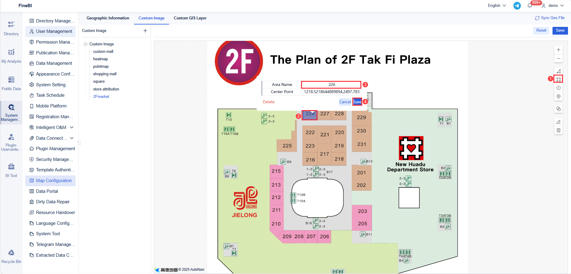Select 2Fmarket in custom image tree
571x274 pixels.
(x=101, y=97)
